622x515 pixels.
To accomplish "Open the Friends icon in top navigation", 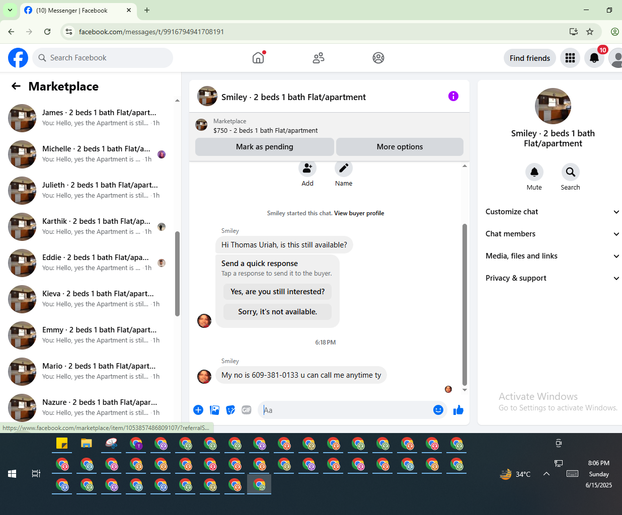I will (319, 58).
